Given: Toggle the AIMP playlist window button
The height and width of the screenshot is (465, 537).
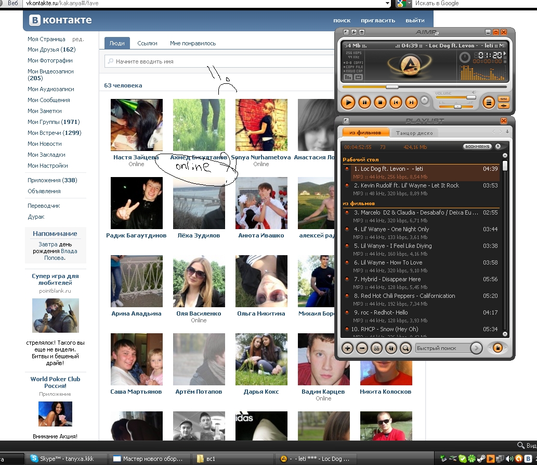Looking at the screenshot, I should tap(489, 102).
